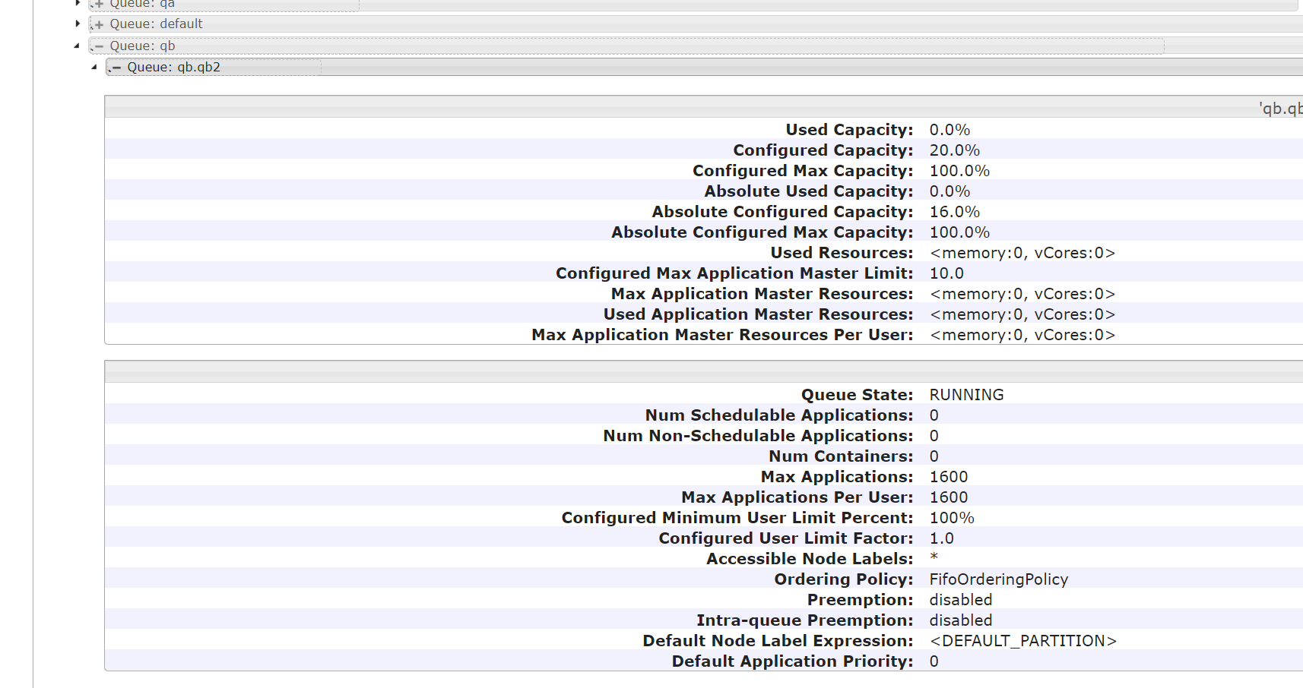Click the 'Used Capacity:' label
The height and width of the screenshot is (688, 1303).
coord(849,130)
